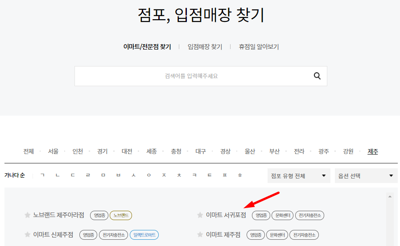Viewport: 400px width, 246px height.
Task: Filter stores by consonant ㅈ
Action: point(164,175)
